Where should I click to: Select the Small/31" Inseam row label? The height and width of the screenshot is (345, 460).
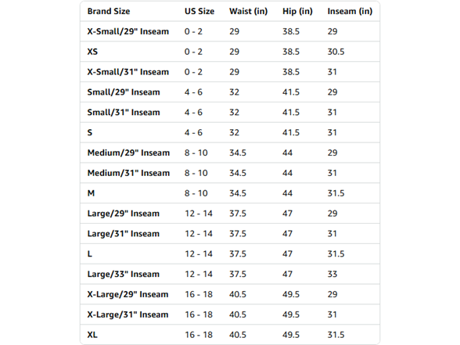pos(124,113)
